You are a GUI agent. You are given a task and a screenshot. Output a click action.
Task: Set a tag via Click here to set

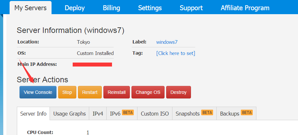click(x=175, y=53)
